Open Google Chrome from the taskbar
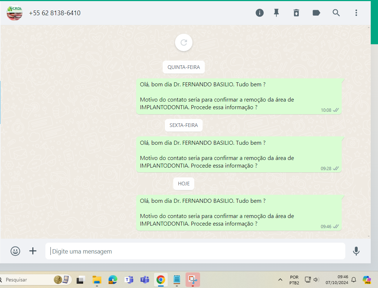This screenshot has width=378, height=288. pyautogui.click(x=160, y=280)
